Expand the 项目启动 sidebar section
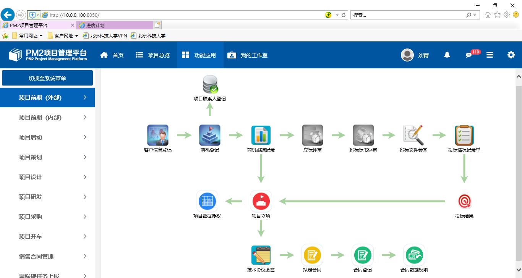The width and height of the screenshot is (522, 278). 47,137
